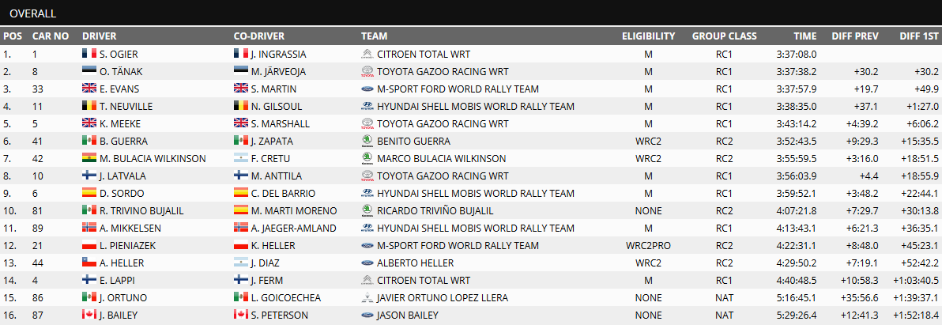Click the Norwegian flag beside A. Mikkelsen
The height and width of the screenshot is (325, 942).
(89, 229)
